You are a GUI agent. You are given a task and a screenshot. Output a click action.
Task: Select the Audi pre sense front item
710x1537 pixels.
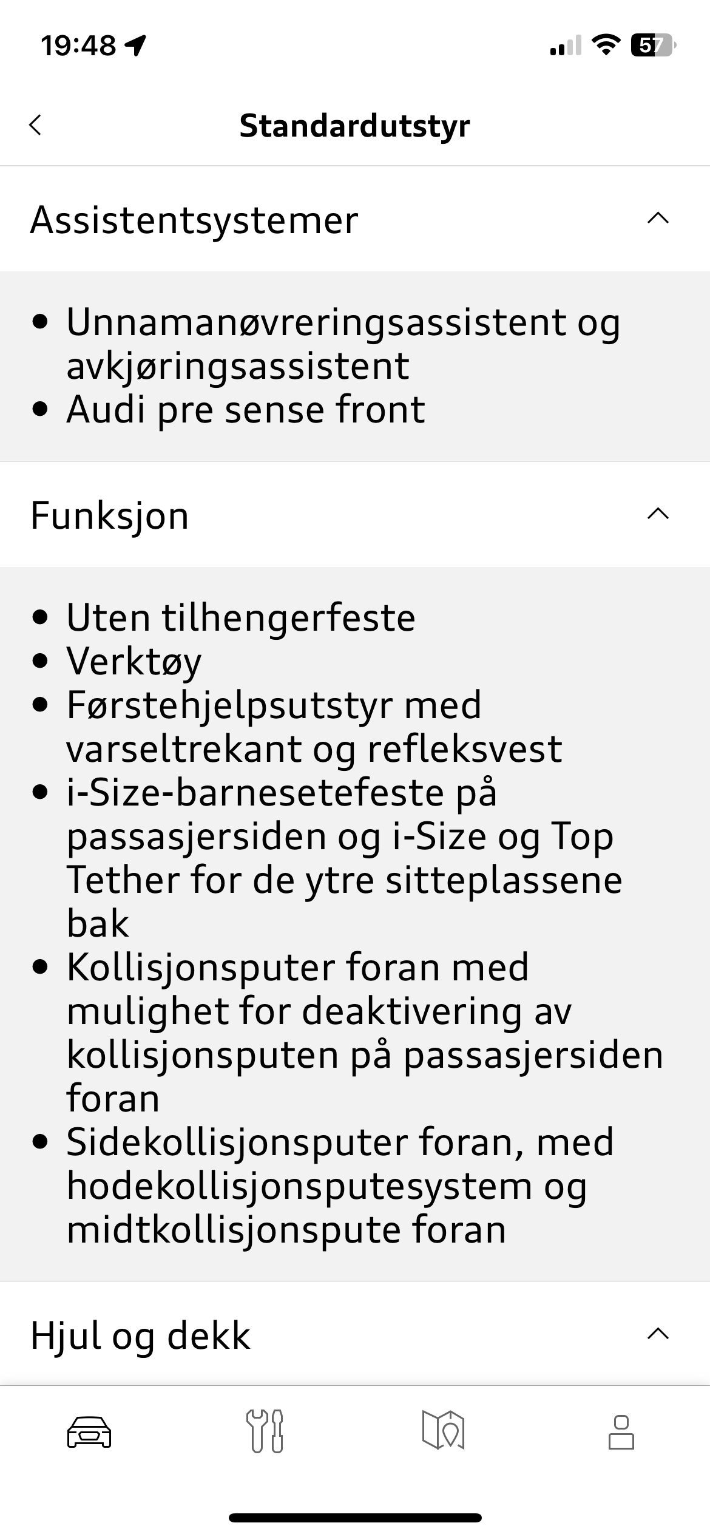tap(246, 409)
